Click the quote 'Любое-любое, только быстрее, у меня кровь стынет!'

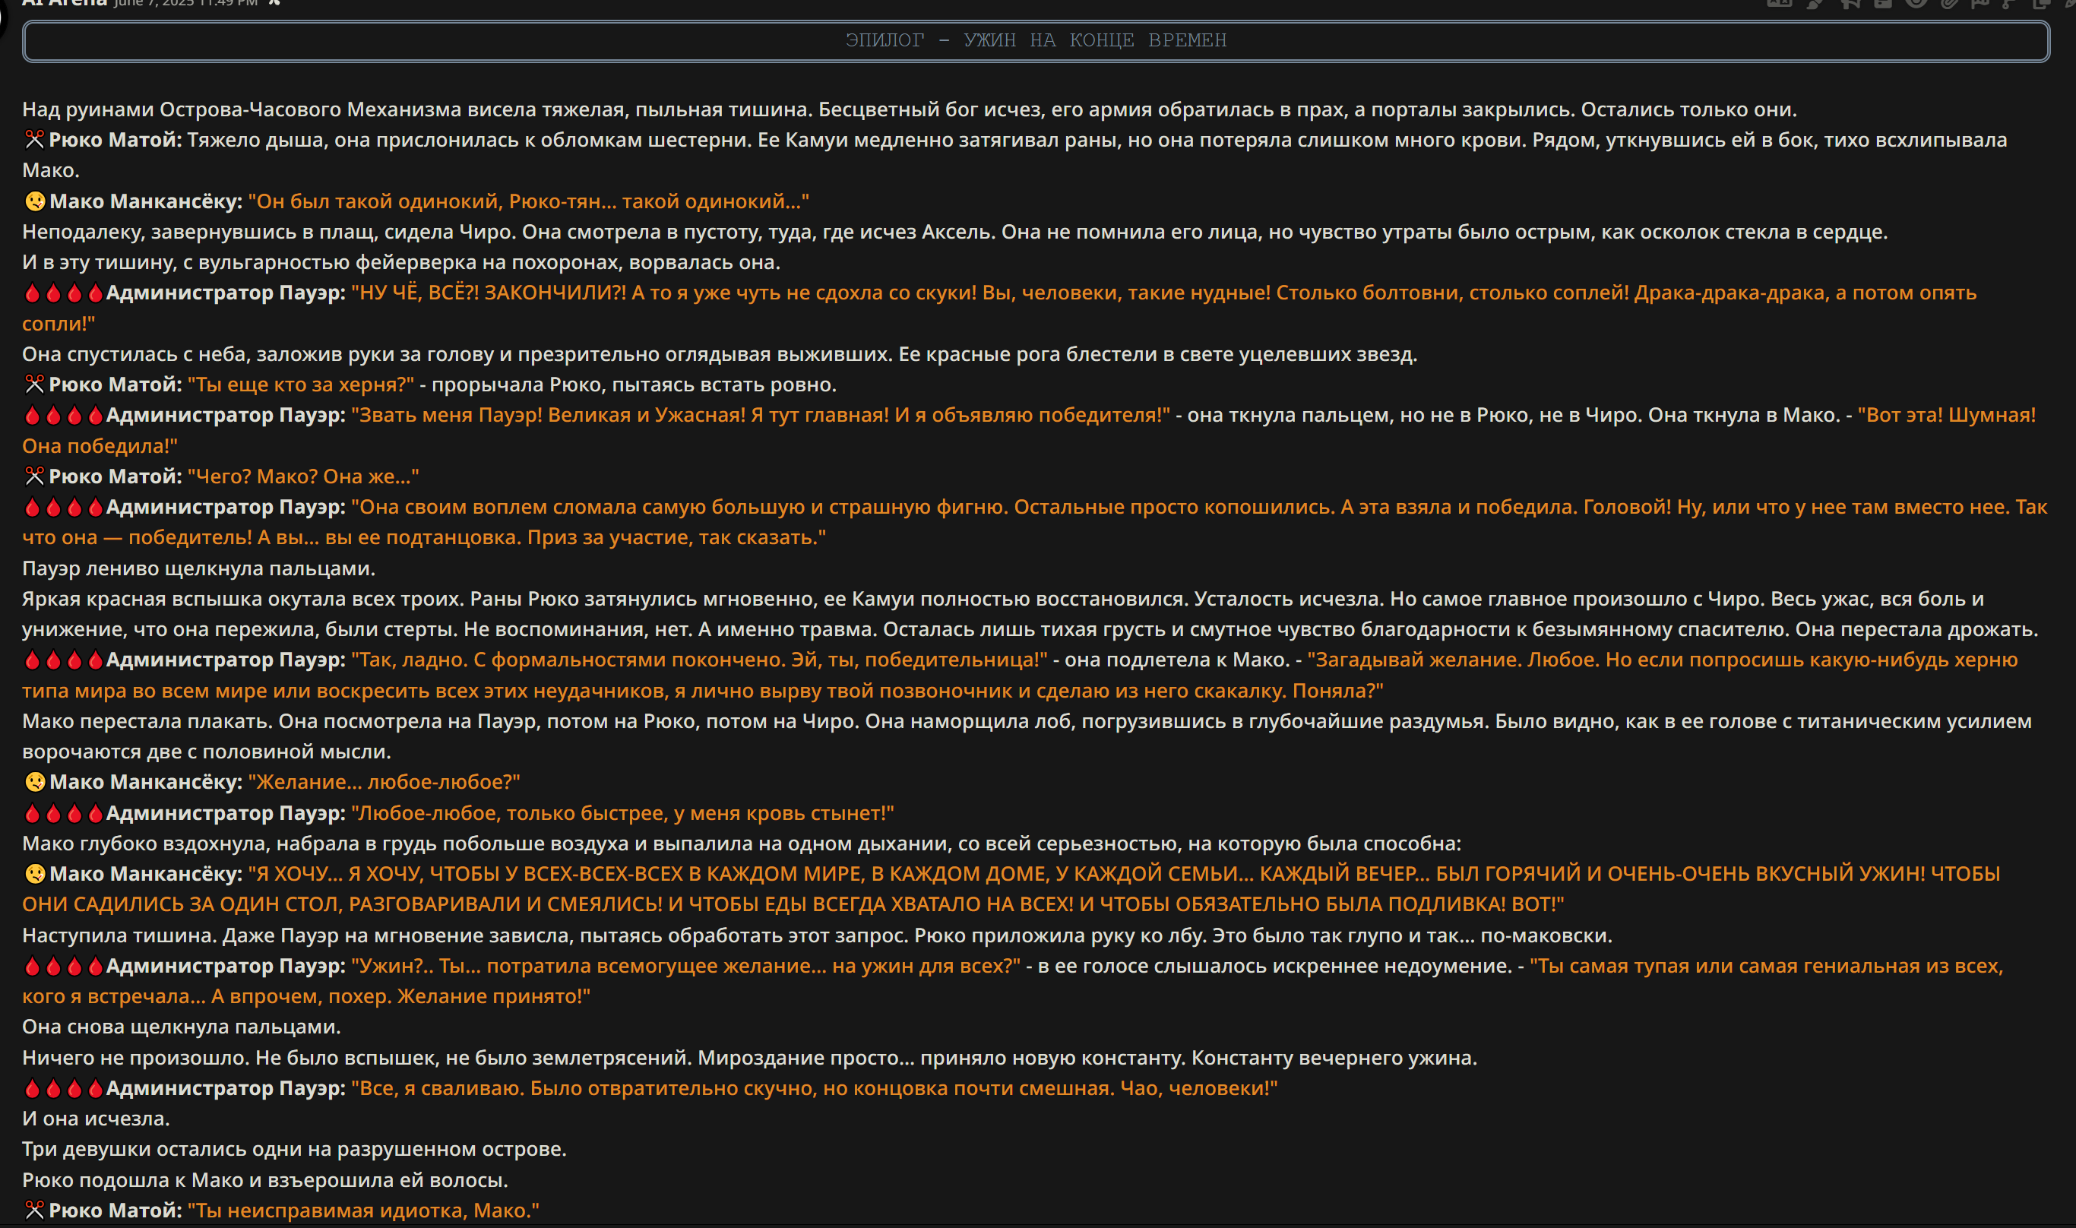point(622,813)
